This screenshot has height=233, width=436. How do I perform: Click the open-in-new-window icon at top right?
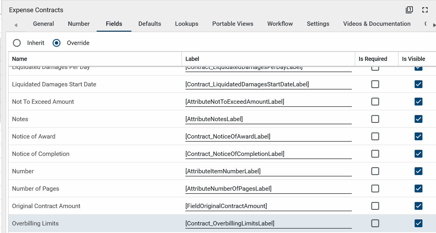tap(409, 10)
